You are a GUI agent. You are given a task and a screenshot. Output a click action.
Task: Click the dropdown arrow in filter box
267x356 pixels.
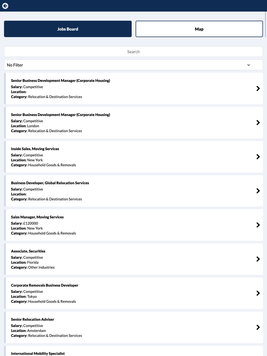click(248, 65)
